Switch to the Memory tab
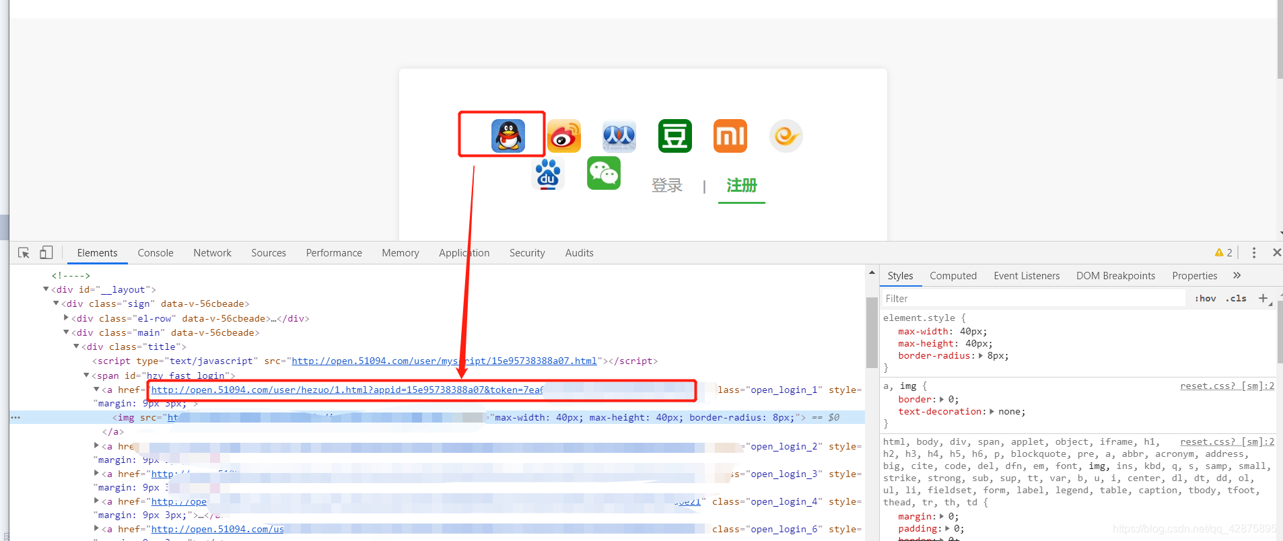The width and height of the screenshot is (1283, 541). pyautogui.click(x=401, y=253)
